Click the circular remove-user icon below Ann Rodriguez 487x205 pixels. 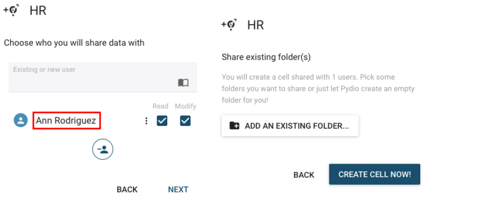(102, 150)
